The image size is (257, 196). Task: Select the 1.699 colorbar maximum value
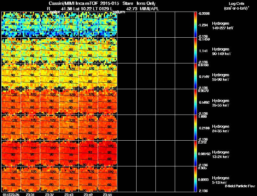tap(202, 117)
